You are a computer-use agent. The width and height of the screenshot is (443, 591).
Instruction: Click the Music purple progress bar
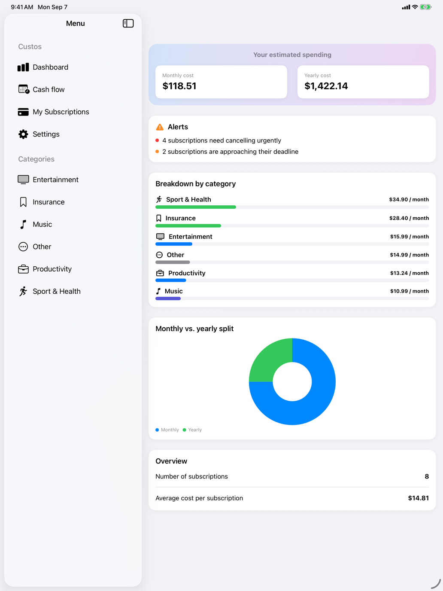[x=168, y=299]
